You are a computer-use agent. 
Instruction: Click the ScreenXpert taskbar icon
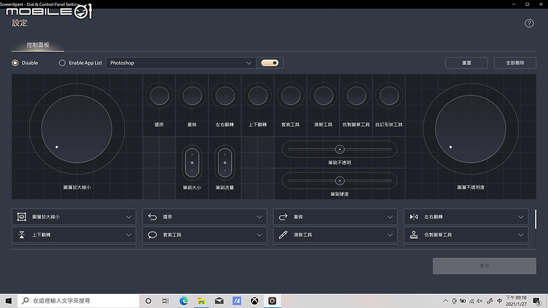[x=272, y=301]
